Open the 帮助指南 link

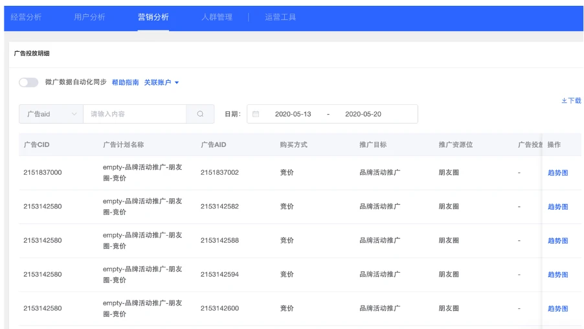tap(125, 82)
